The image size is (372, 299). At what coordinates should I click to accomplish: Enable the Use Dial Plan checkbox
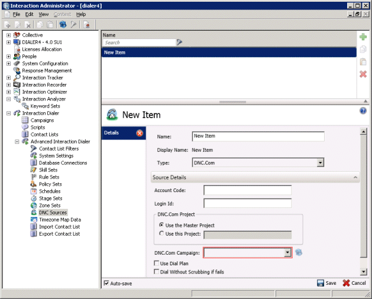pyautogui.click(x=156, y=262)
